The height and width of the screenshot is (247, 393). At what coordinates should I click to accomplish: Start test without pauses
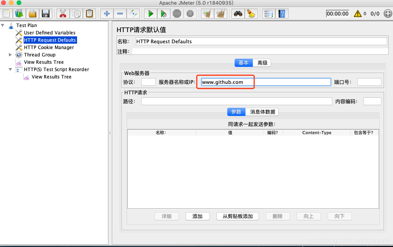163,14
